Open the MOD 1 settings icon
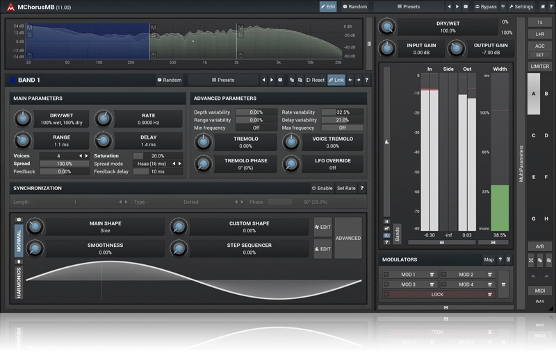The image size is (556, 360). (x=432, y=275)
